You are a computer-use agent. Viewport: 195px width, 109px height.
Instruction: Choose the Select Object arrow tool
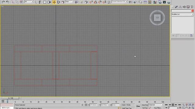36,2
